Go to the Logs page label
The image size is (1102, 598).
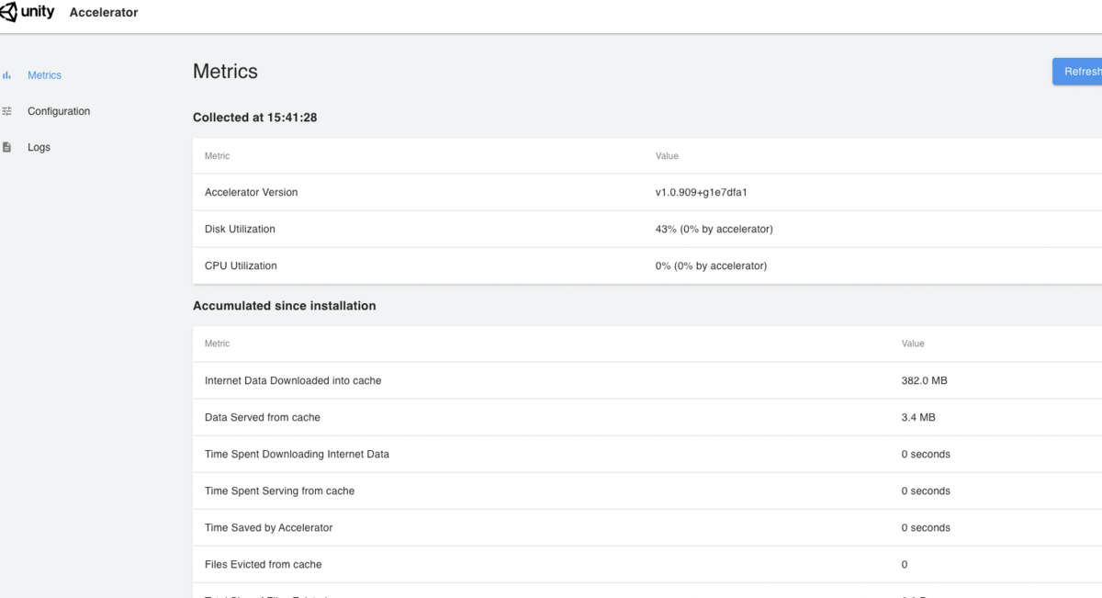point(39,147)
